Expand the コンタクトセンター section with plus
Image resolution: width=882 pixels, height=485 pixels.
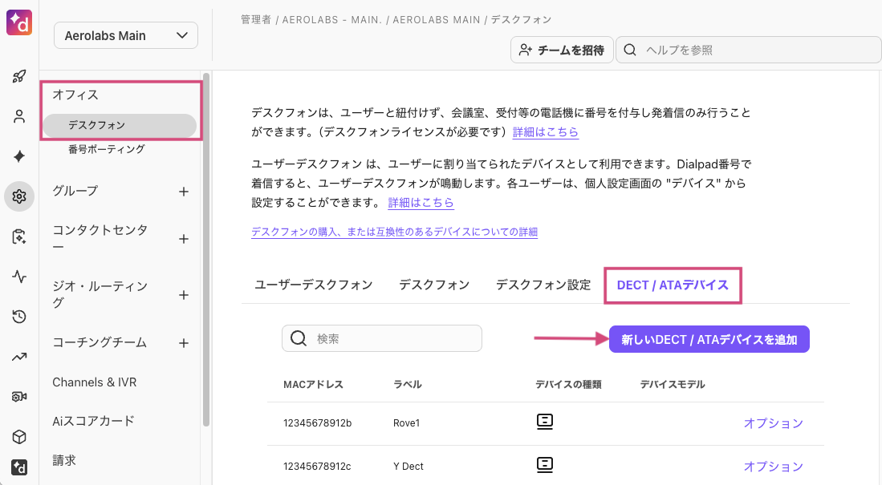click(x=183, y=239)
